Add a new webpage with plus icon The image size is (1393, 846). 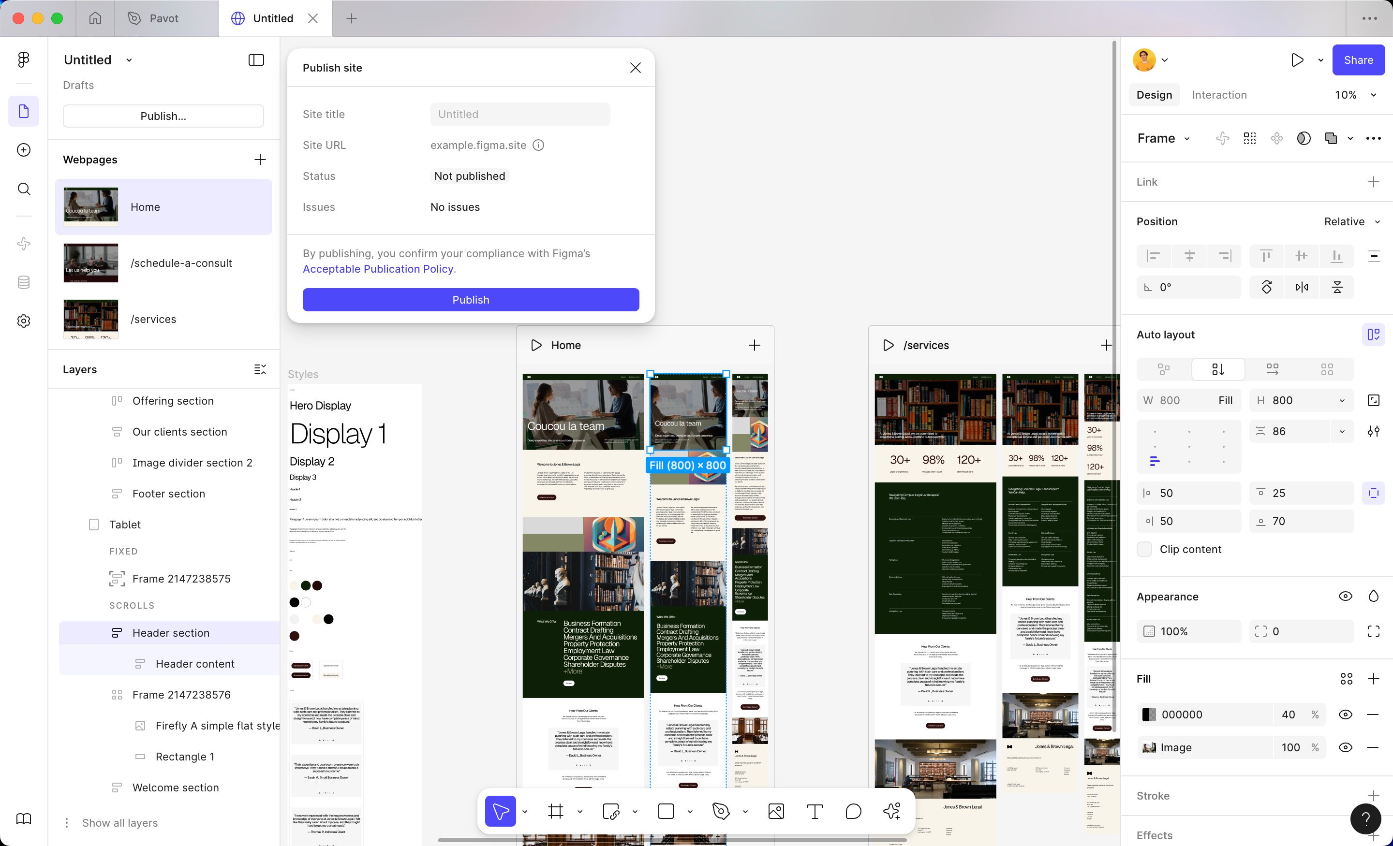pyautogui.click(x=260, y=160)
